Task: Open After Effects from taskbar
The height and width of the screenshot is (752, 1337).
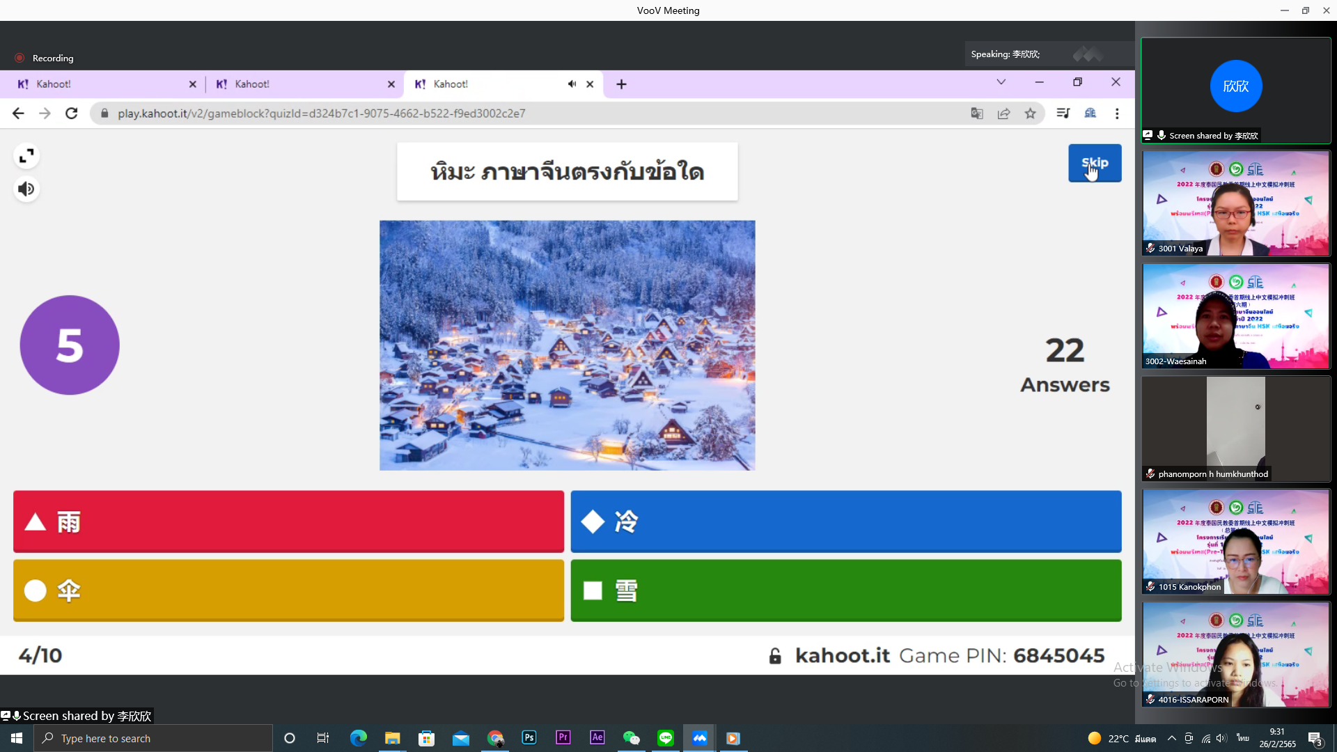Action: point(597,738)
